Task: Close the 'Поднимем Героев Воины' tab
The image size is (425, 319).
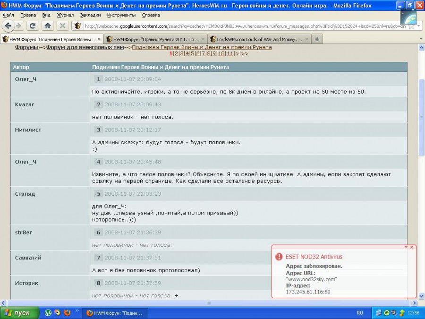Action: point(99,39)
